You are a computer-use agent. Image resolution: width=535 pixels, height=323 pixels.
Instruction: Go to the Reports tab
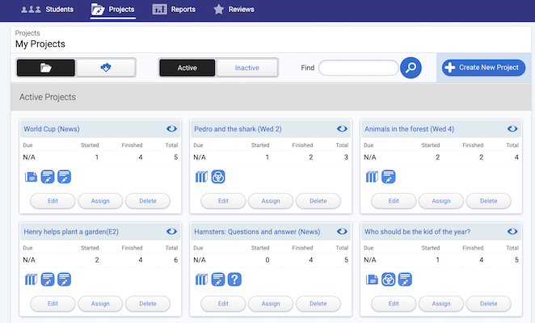click(x=174, y=10)
